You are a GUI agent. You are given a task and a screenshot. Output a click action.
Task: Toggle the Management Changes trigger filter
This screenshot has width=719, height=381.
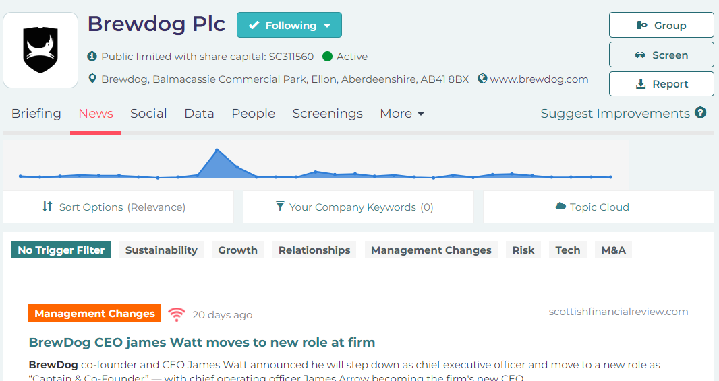431,250
